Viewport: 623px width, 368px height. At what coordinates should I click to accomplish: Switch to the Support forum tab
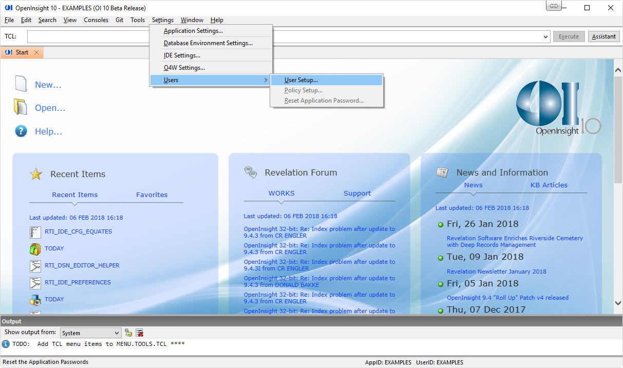[357, 193]
